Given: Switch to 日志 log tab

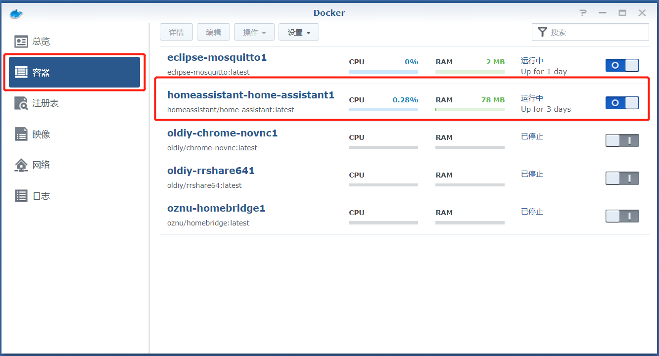Looking at the screenshot, I should [75, 196].
